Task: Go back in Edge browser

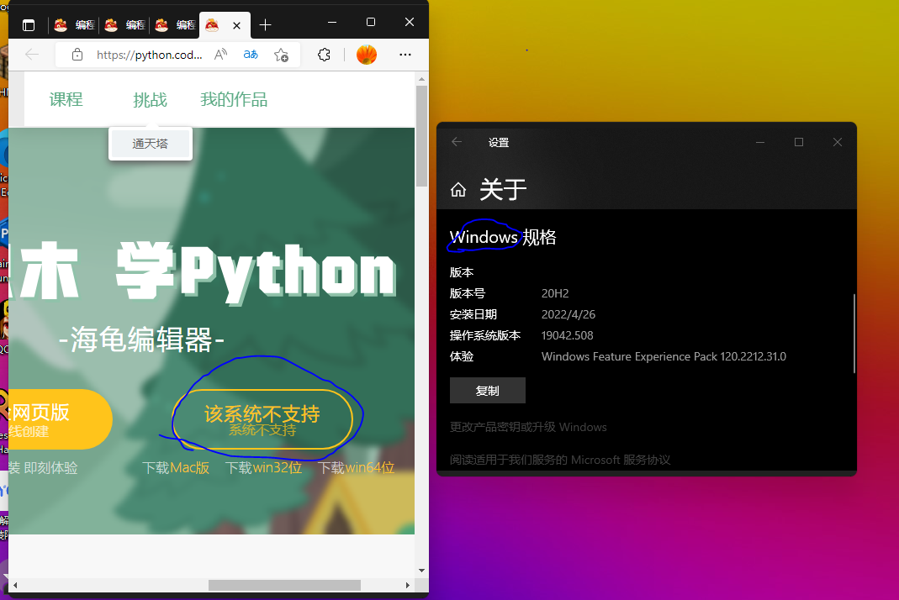Action: click(32, 55)
